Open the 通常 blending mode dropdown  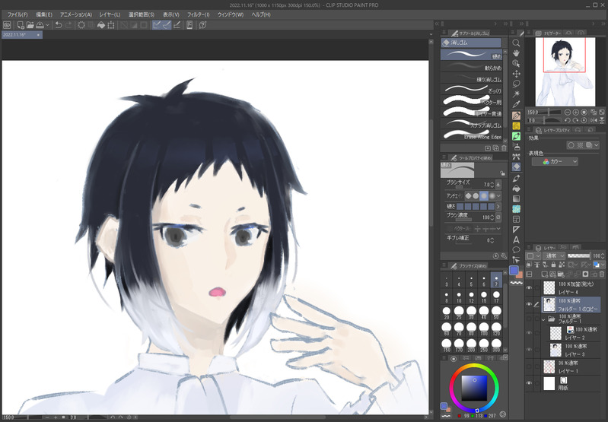[555, 255]
